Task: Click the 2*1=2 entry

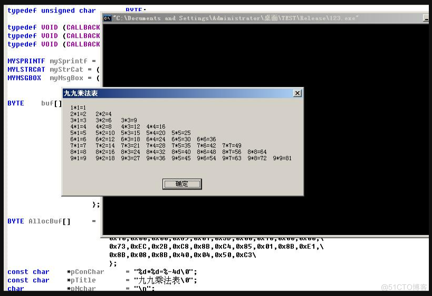Action: [78, 114]
